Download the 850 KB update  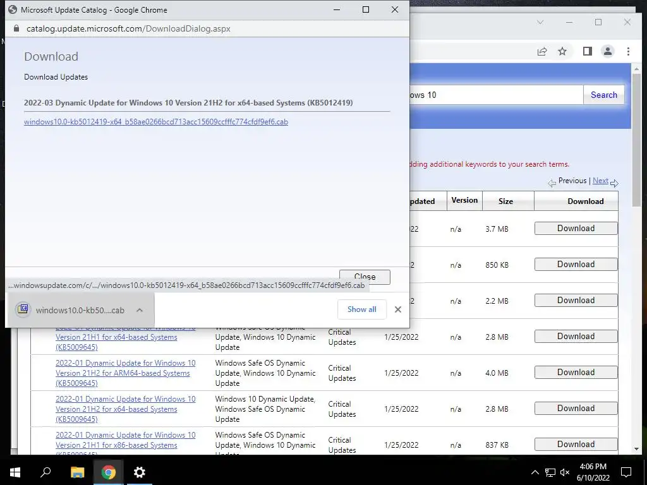pos(576,265)
